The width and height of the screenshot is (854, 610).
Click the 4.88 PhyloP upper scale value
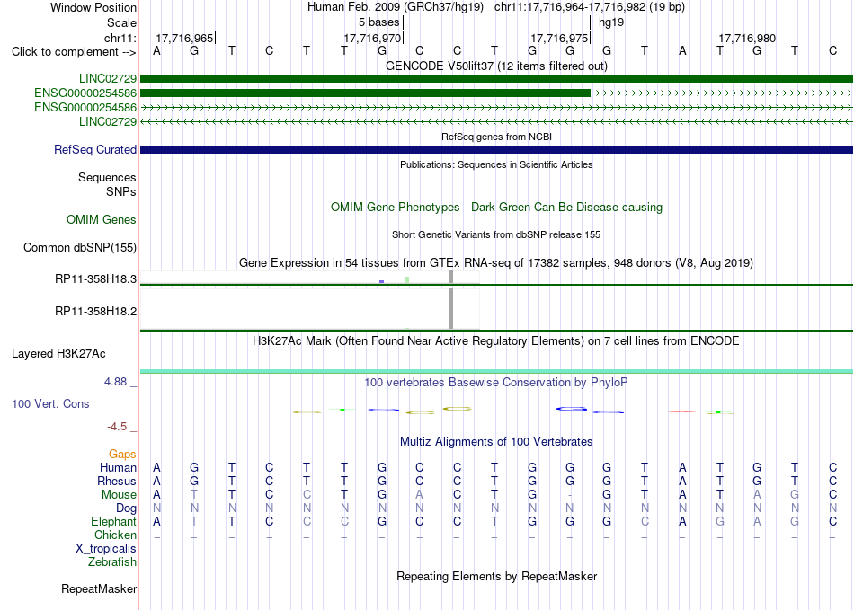[115, 382]
